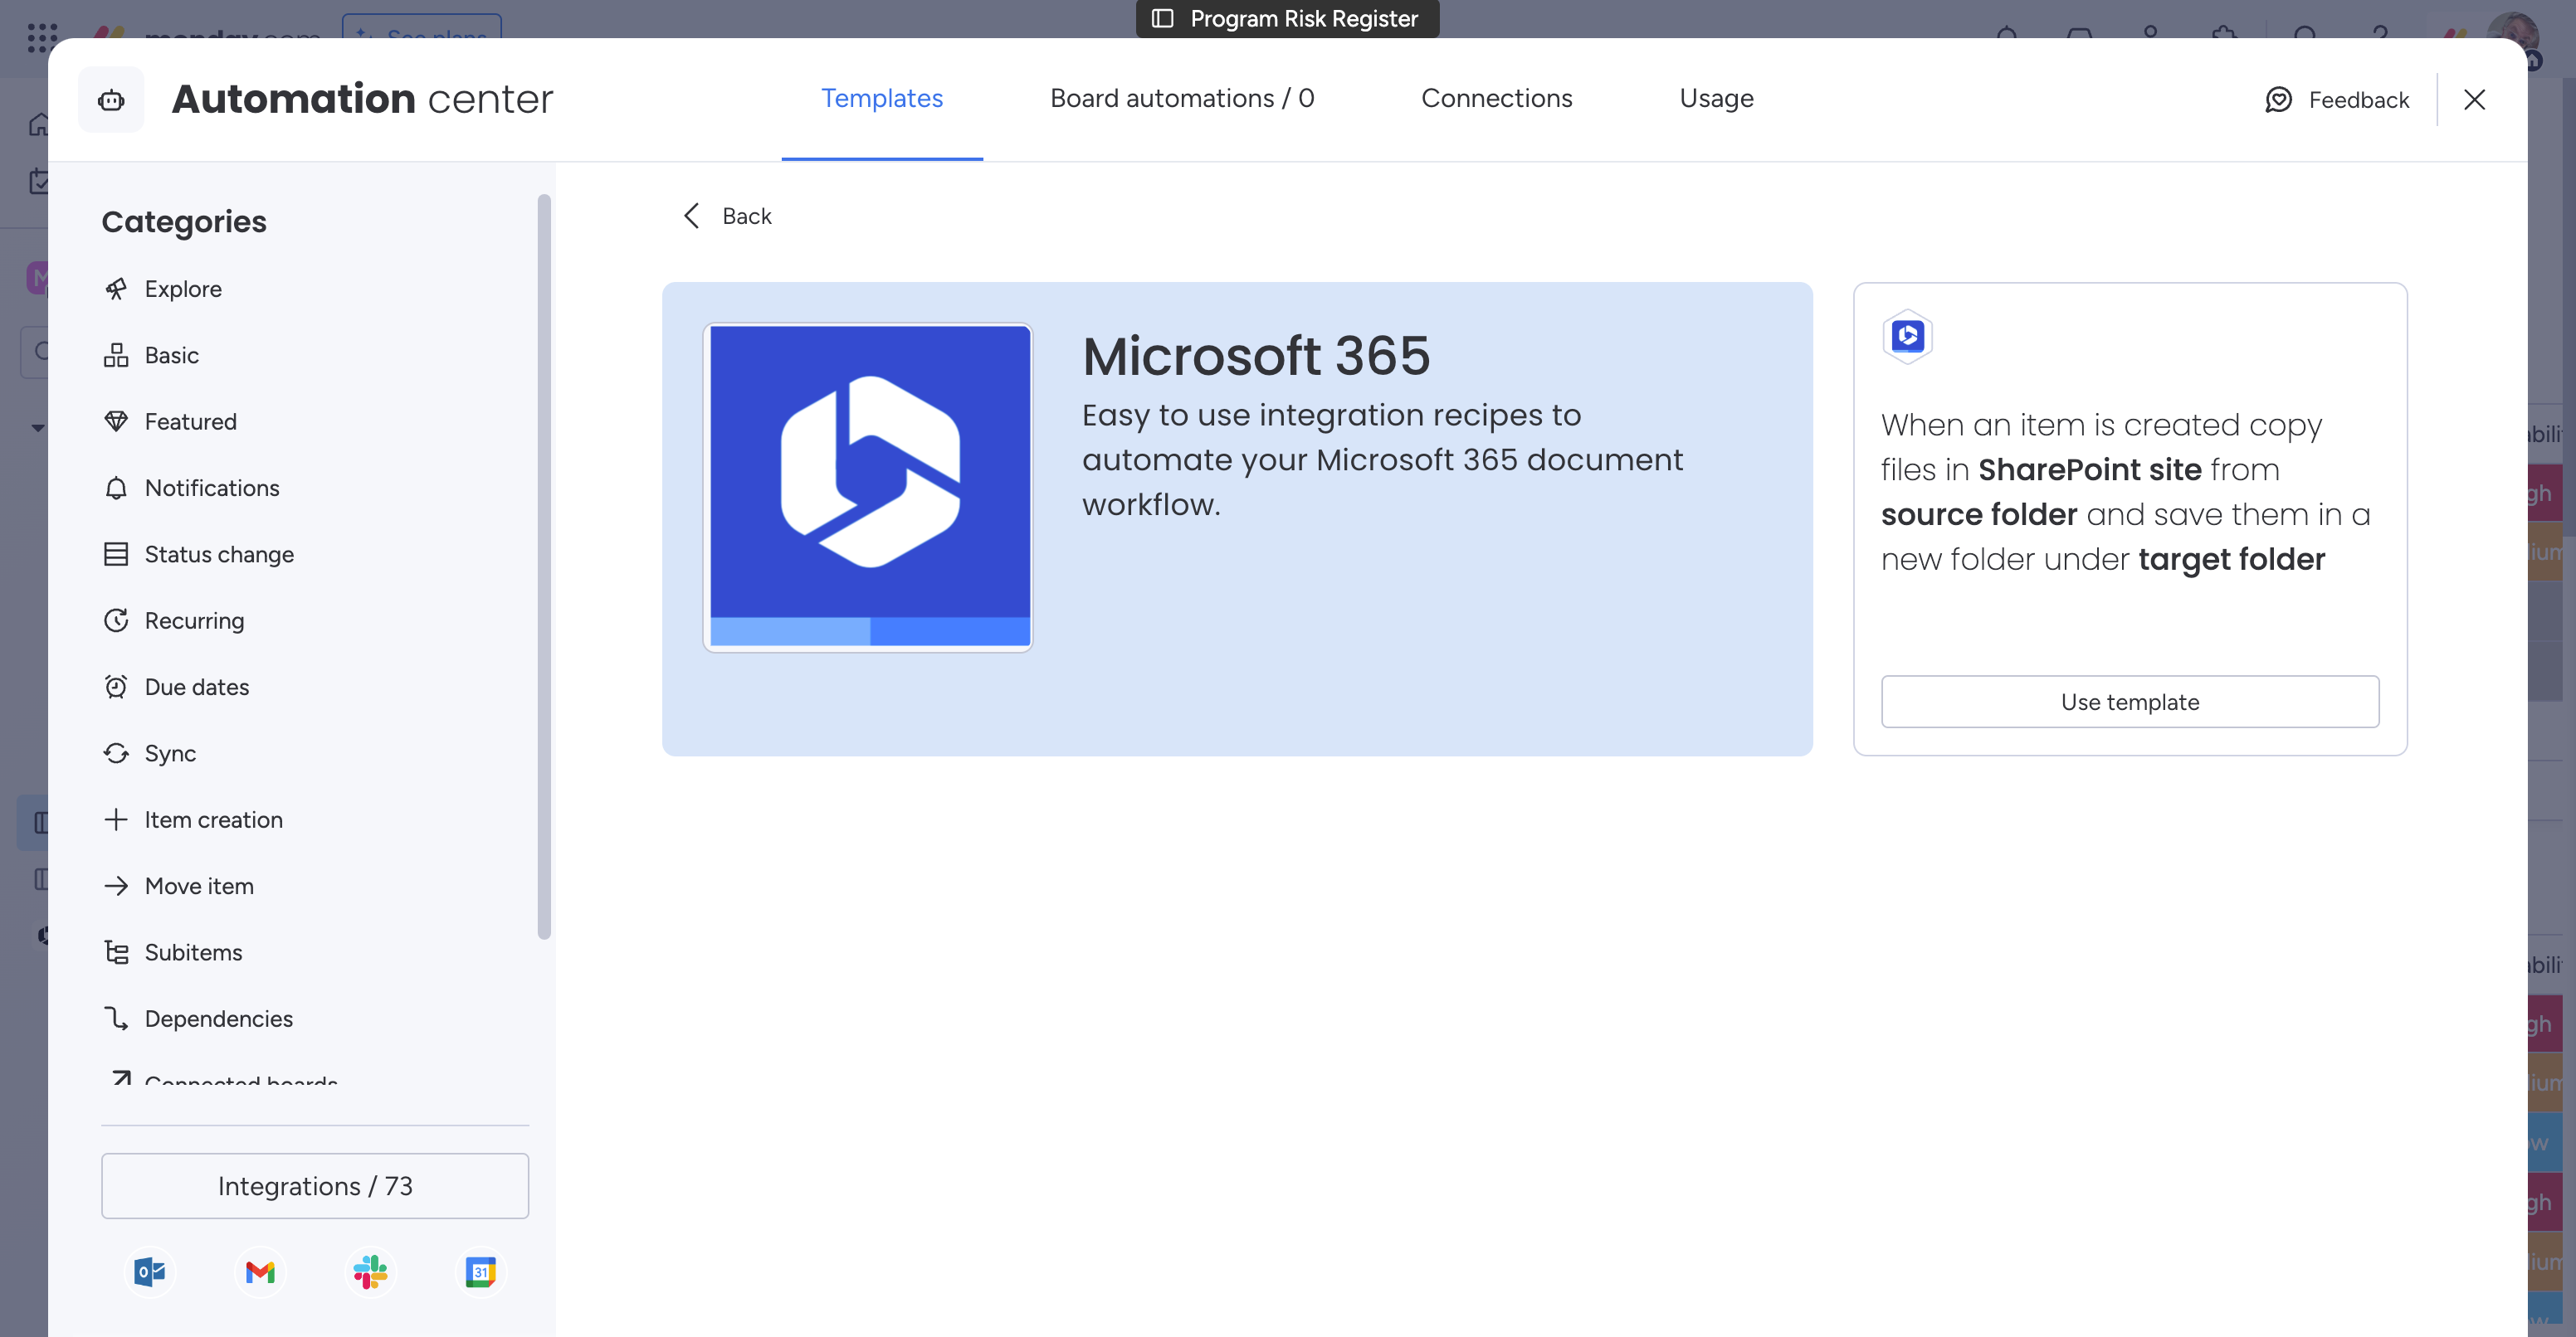The width and height of the screenshot is (2576, 1337).
Task: Click the source folder field in recipe
Action: pos(1978,514)
